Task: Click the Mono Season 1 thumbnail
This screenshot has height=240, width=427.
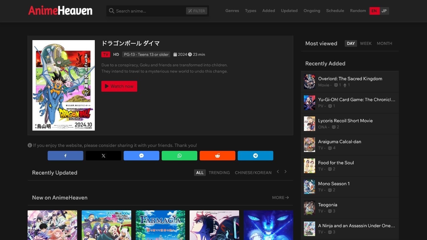Action: pyautogui.click(x=309, y=187)
